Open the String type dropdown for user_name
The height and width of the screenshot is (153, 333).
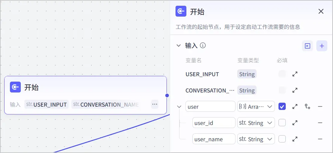click(256, 139)
